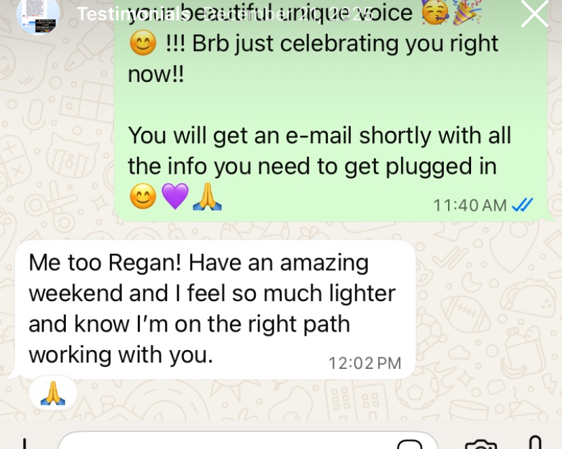This screenshot has height=449, width=562.
Task: Click the partying face emoji
Action: click(435, 12)
